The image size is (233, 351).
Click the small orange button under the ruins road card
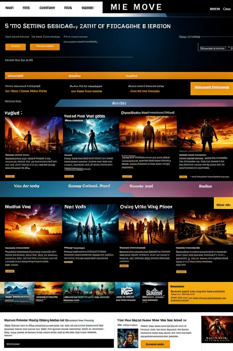click(x=181, y=271)
